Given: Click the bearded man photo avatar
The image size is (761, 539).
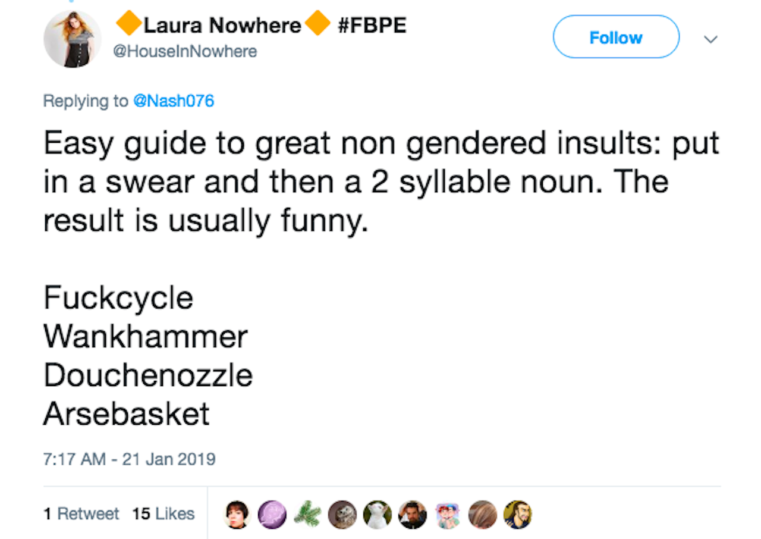Looking at the screenshot, I should pyautogui.click(x=412, y=515).
